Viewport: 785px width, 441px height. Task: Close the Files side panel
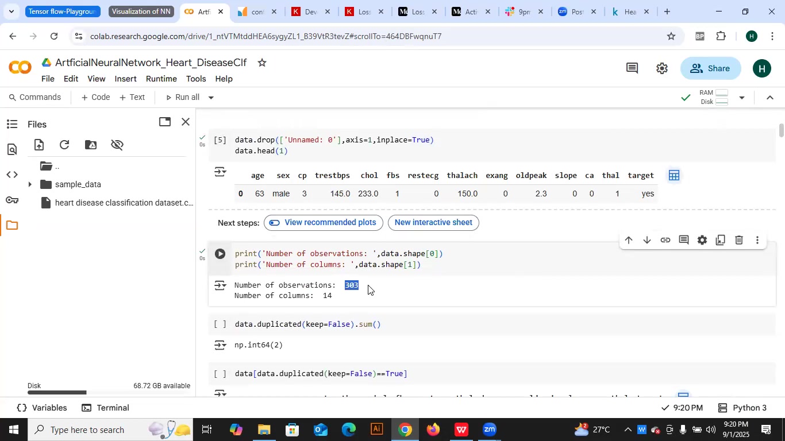coord(186,122)
